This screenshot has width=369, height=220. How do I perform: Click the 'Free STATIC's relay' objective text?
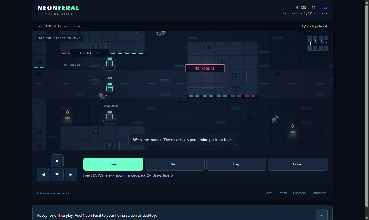128,175
